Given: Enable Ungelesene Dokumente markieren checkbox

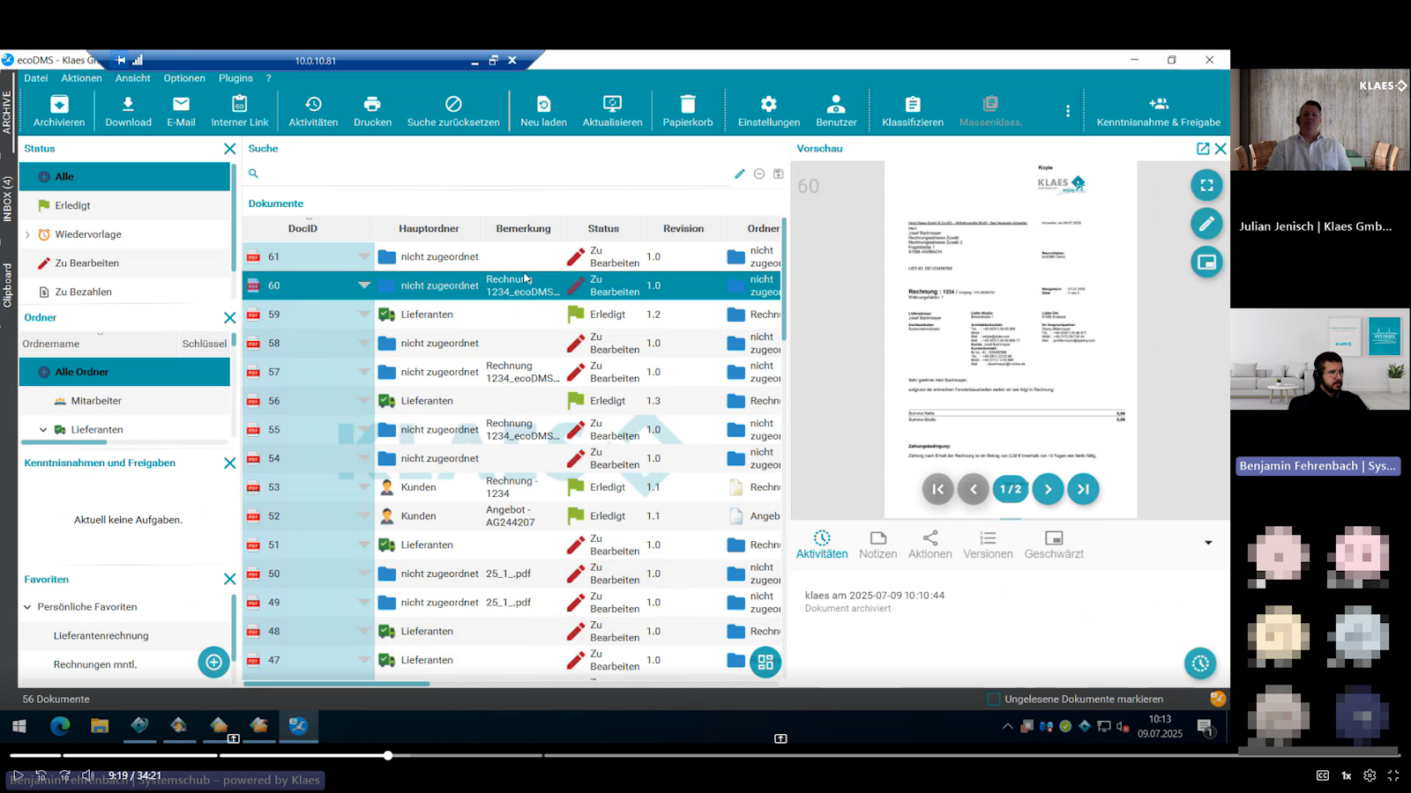Looking at the screenshot, I should tap(994, 699).
